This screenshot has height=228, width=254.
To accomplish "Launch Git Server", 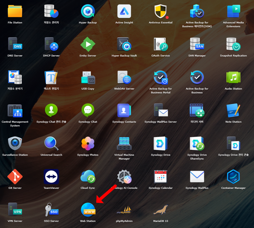I will [15, 177].
